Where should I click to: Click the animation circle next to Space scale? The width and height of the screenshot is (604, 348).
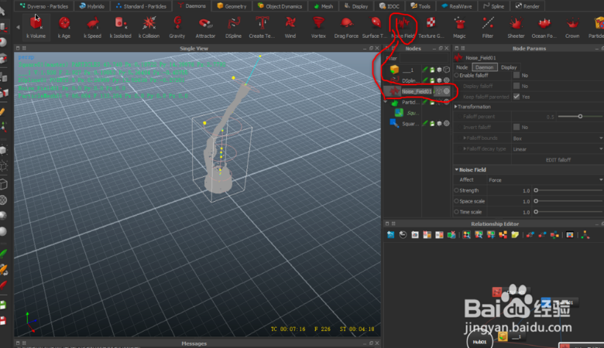point(456,201)
